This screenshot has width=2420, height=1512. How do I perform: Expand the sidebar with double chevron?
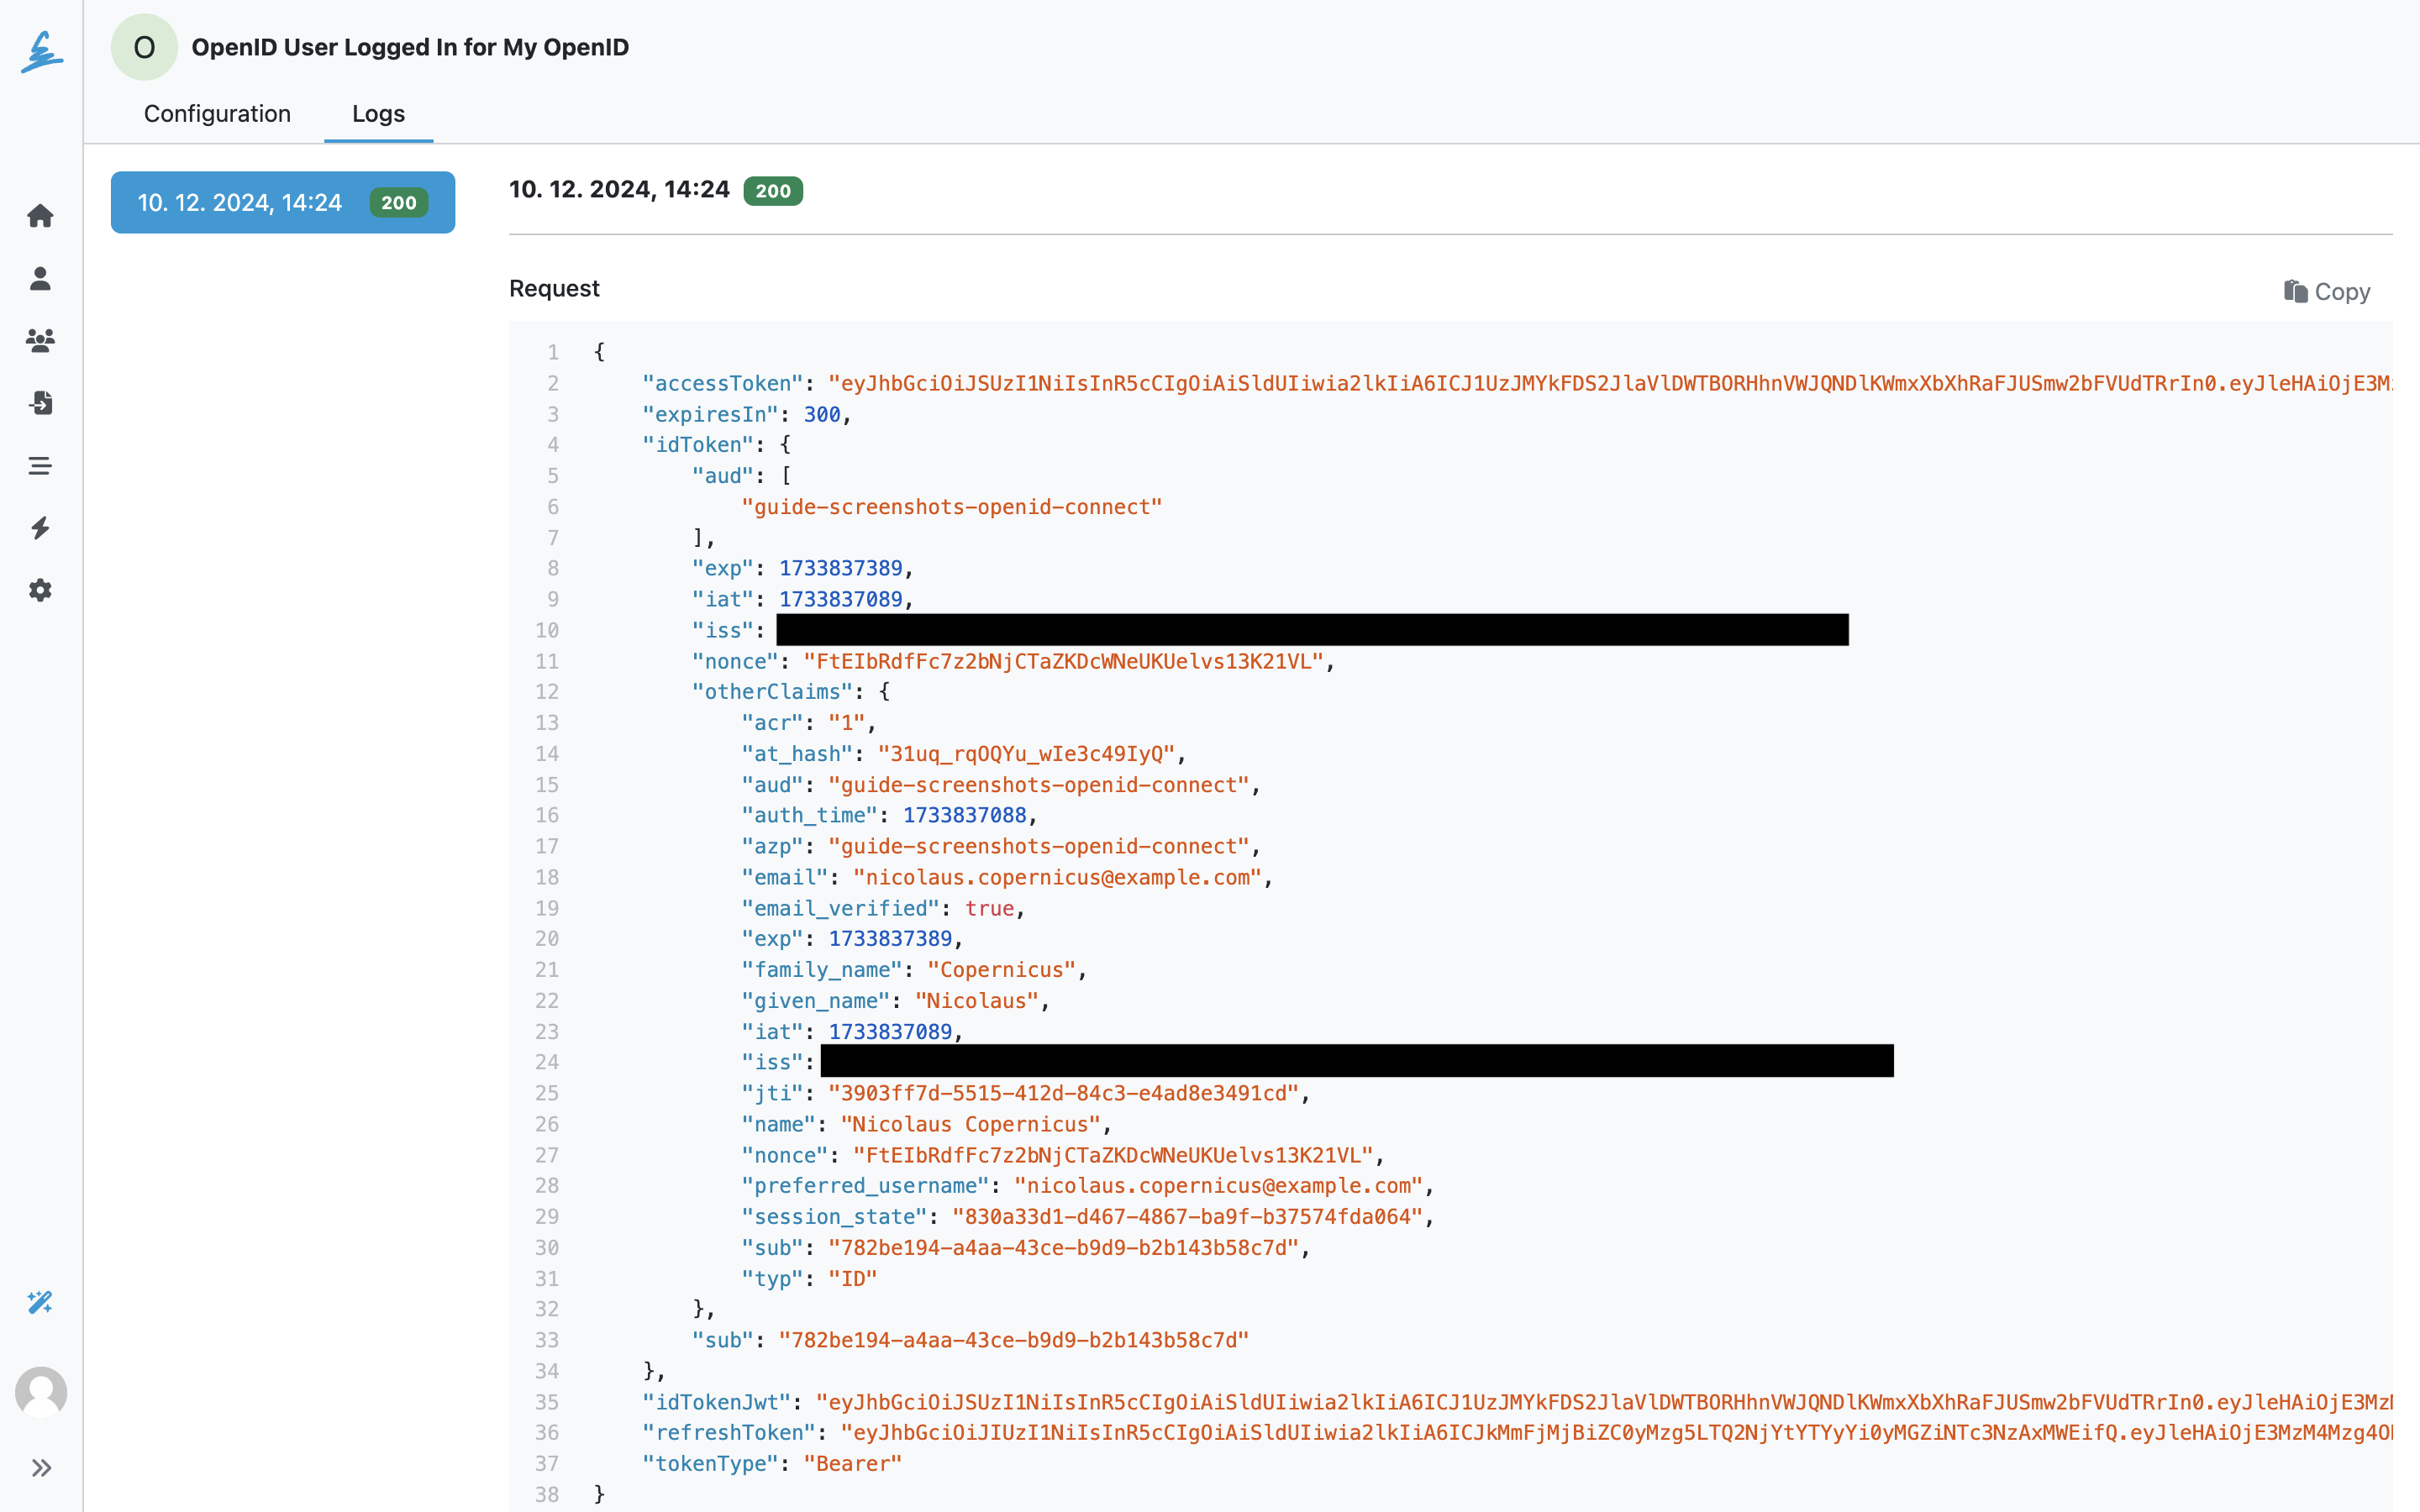click(41, 1468)
